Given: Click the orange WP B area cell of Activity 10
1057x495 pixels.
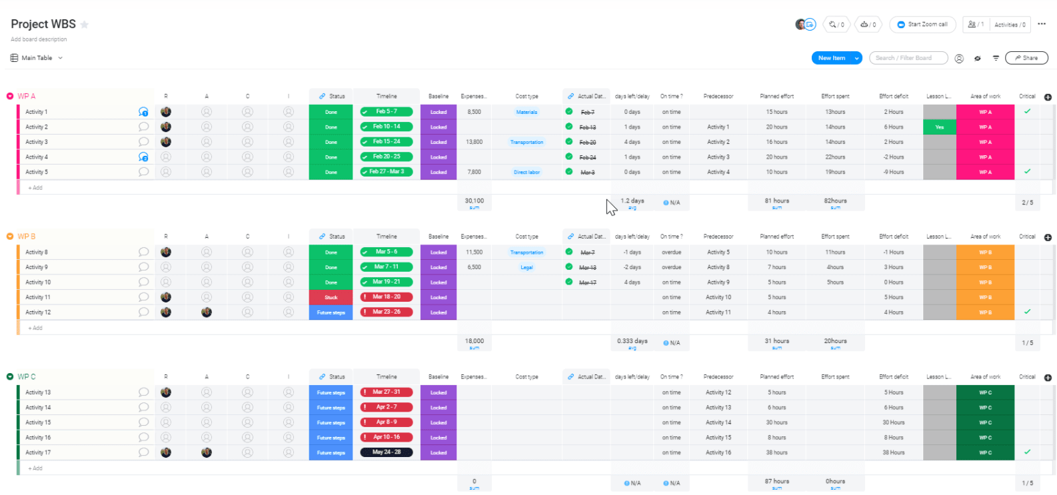Looking at the screenshot, I should (x=985, y=282).
